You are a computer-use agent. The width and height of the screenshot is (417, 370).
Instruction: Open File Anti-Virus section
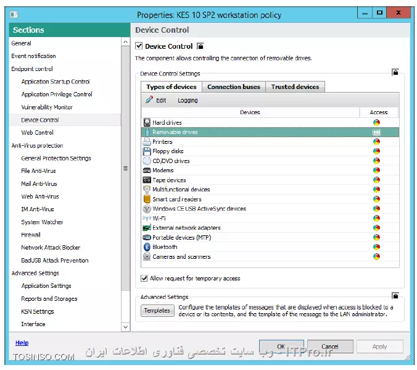(39, 170)
